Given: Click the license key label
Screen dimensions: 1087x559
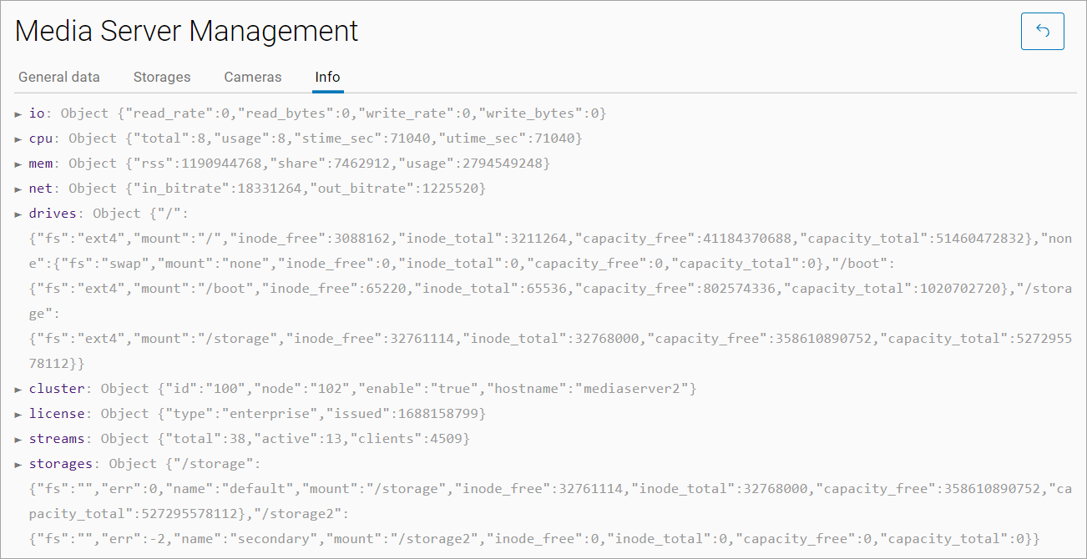Looking at the screenshot, I should pyautogui.click(x=57, y=413).
